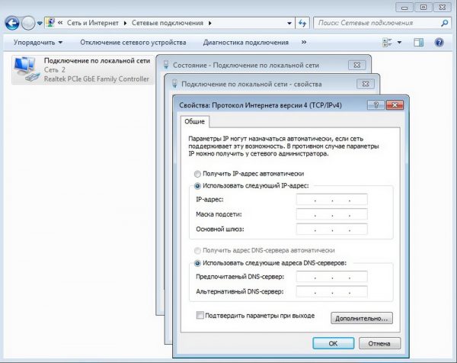
Task: Select "Использовать следующие адреса DNS-серверов" radio button
Action: (197, 263)
